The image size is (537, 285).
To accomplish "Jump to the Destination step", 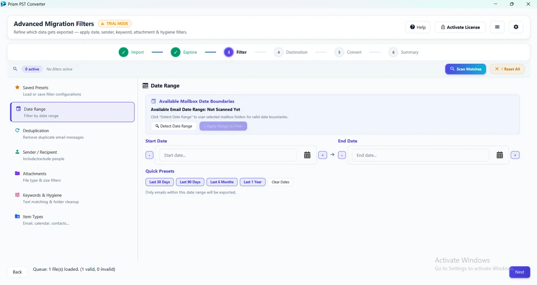I will click(290, 52).
